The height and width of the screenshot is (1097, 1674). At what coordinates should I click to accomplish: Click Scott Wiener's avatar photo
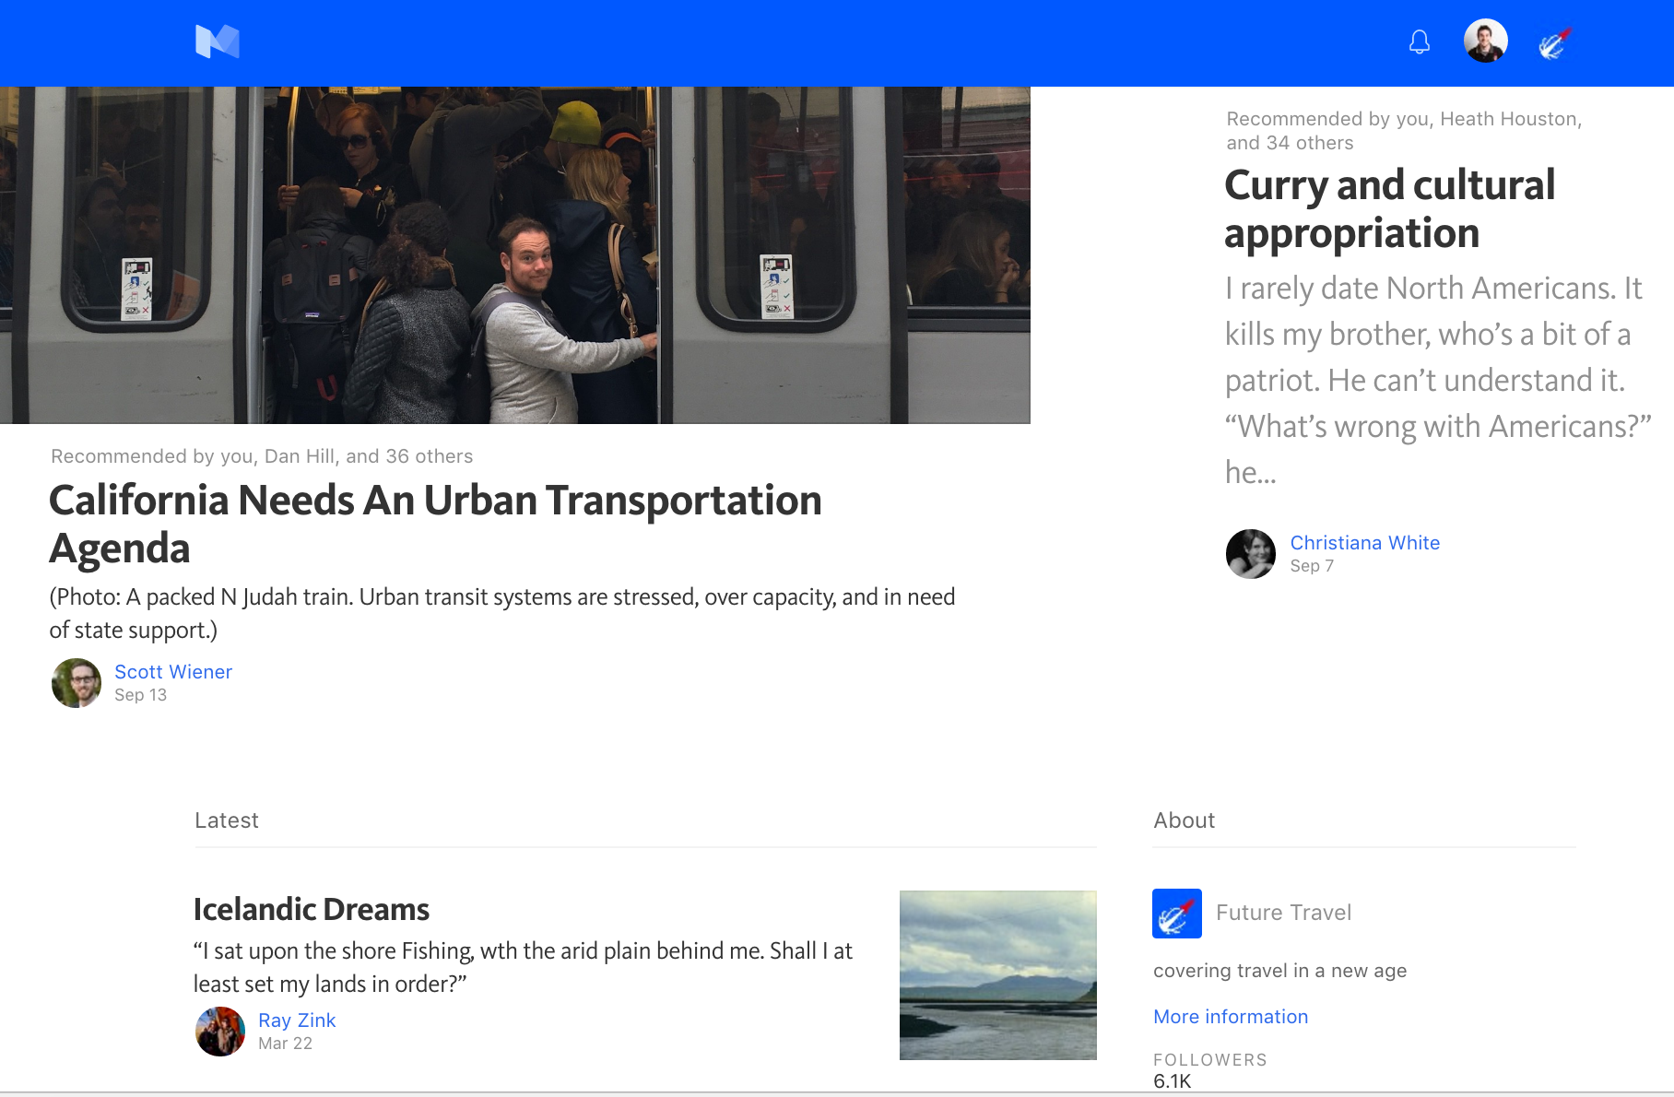click(77, 683)
